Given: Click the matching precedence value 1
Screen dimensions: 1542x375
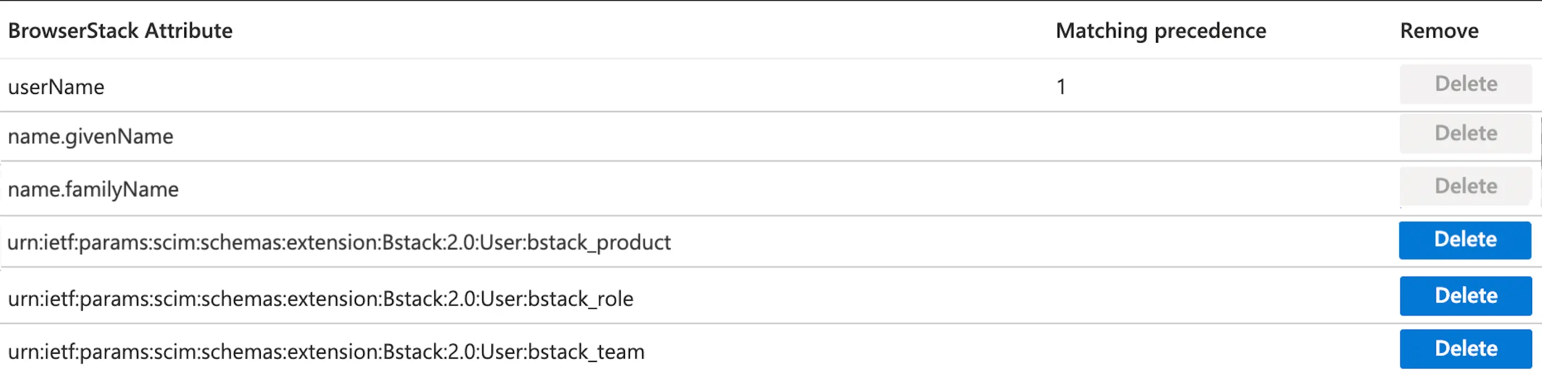Looking at the screenshot, I should click(x=1061, y=87).
